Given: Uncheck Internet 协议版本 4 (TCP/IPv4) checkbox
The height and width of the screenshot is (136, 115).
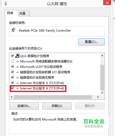Looking at the screenshot, I should 13,88.
